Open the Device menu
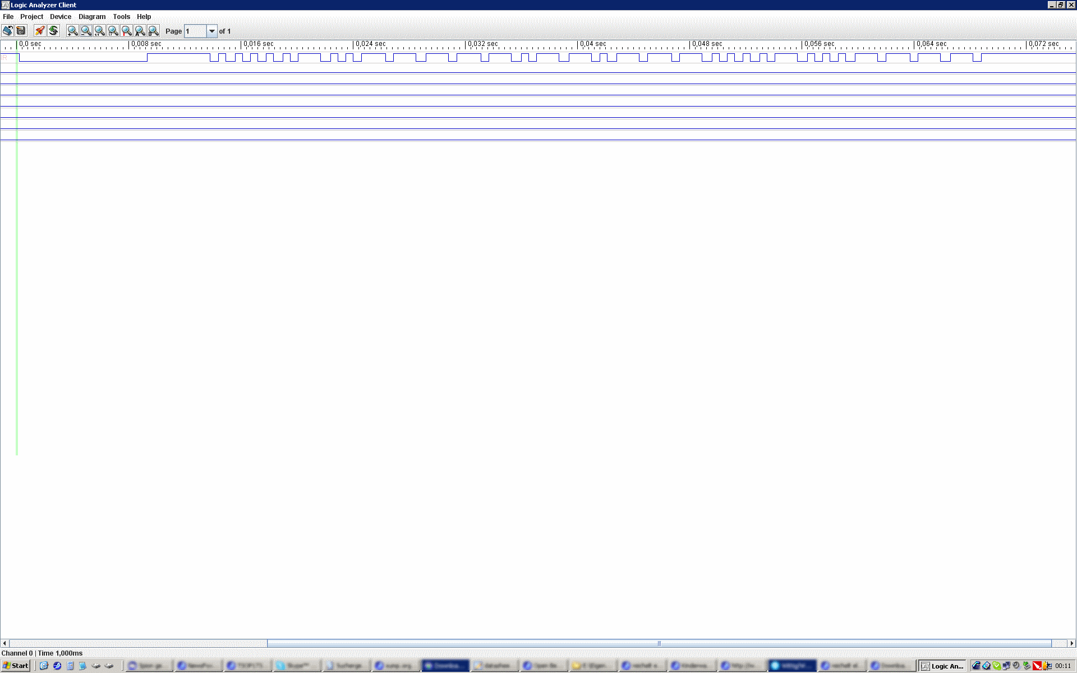The image size is (1077, 673). coord(61,17)
